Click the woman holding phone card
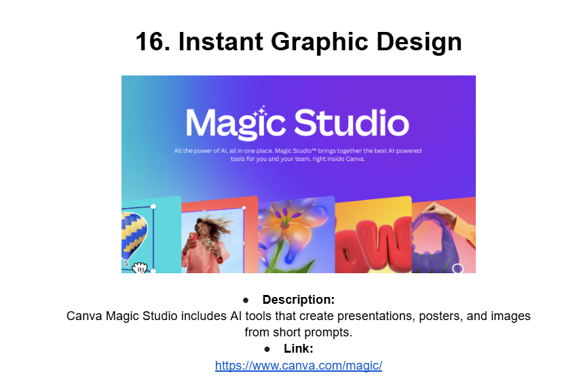Image resolution: width=579 pixels, height=386 pixels. tap(220, 235)
